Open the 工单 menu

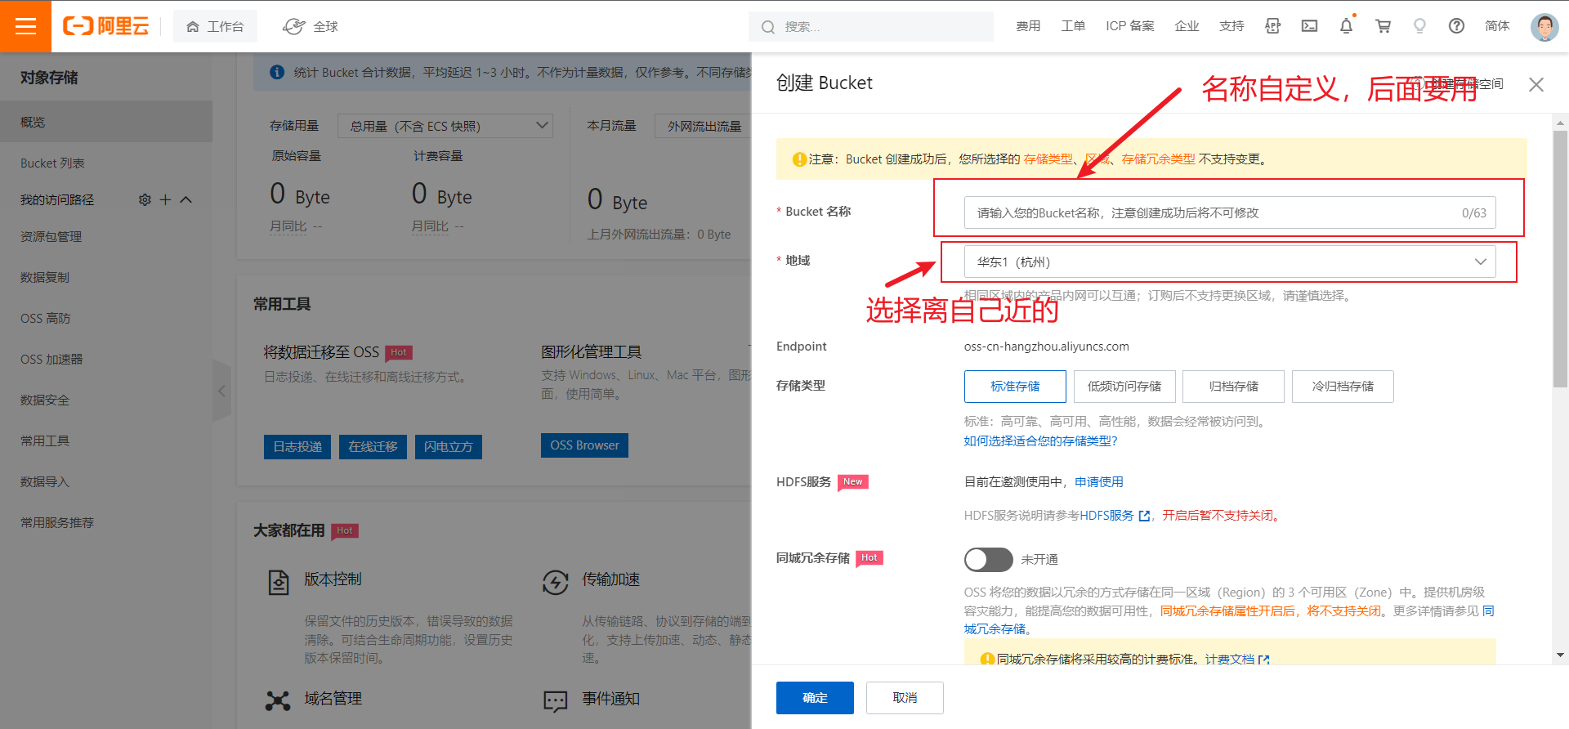tap(1073, 26)
